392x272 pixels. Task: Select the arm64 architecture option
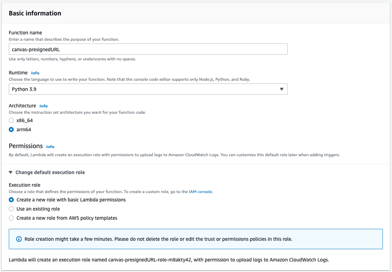click(x=11, y=130)
